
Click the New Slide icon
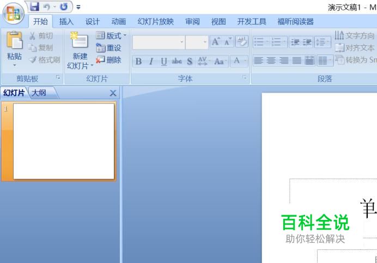click(x=79, y=40)
